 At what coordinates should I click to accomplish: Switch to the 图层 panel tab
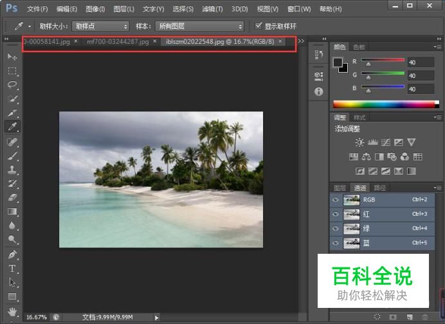pyautogui.click(x=340, y=188)
